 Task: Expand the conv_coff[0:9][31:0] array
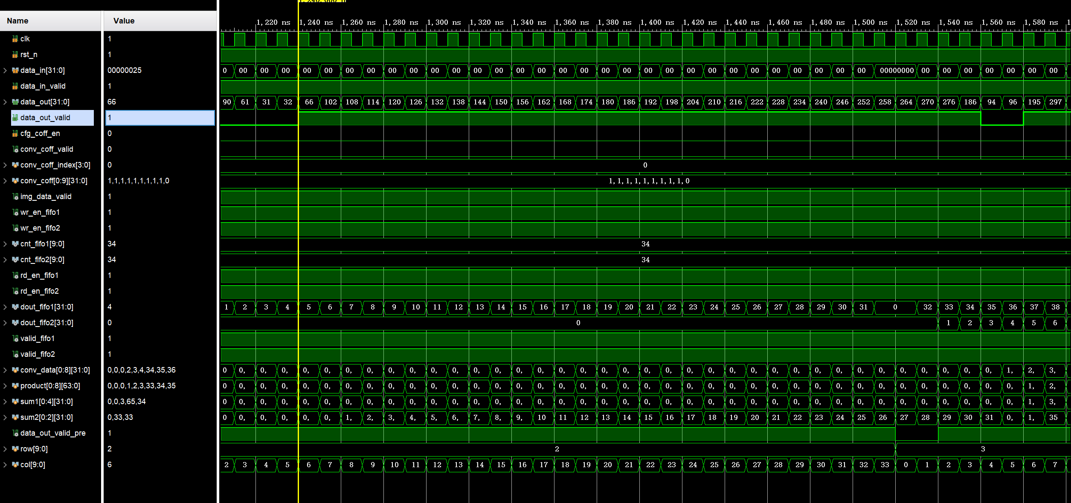4,181
